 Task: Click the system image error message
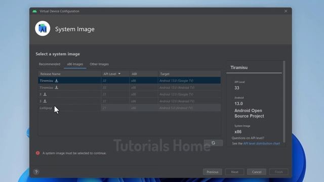[x=74, y=153]
